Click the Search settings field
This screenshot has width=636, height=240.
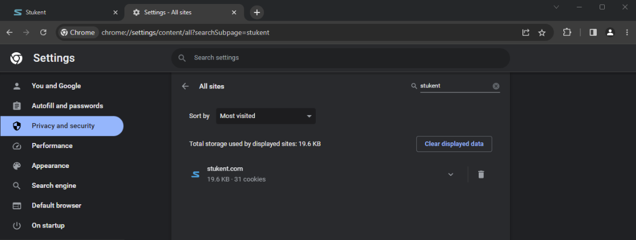pos(340,58)
